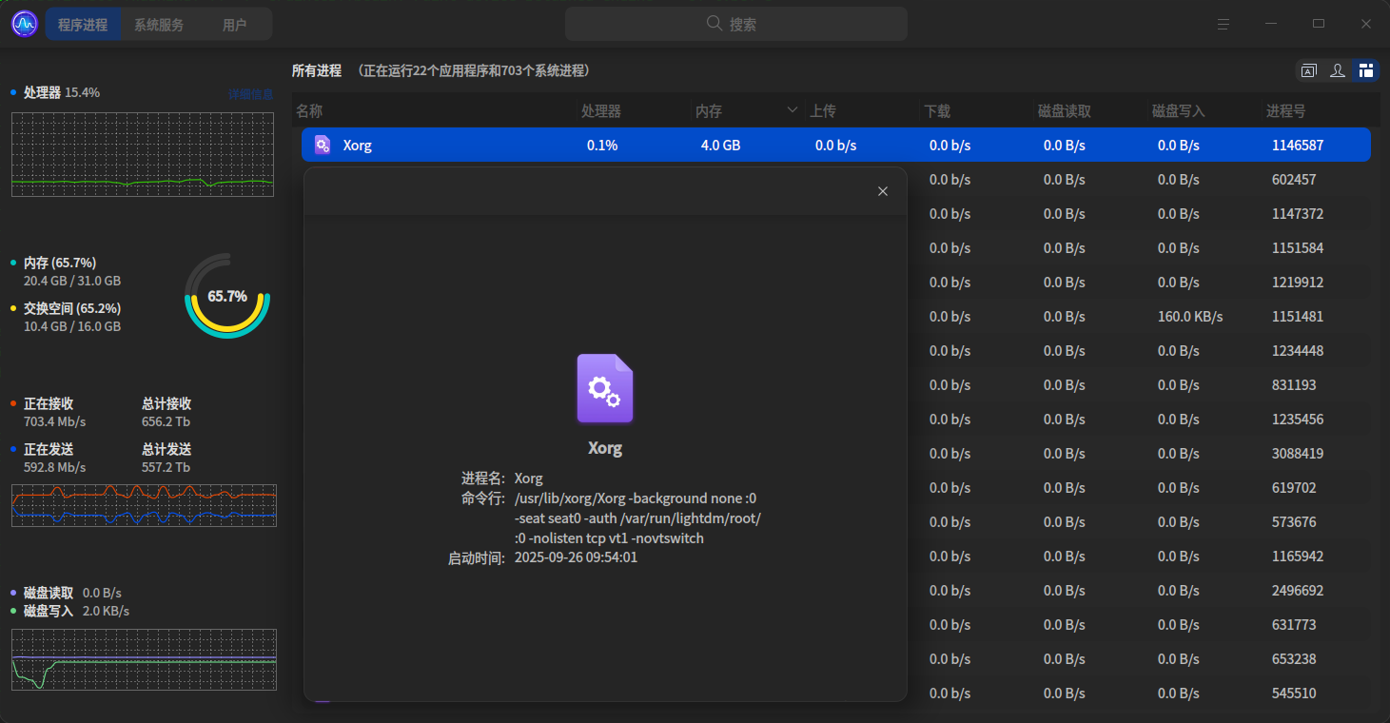Click the 所有进程 heading
Viewport: 1390px width, 723px height.
[x=316, y=70]
